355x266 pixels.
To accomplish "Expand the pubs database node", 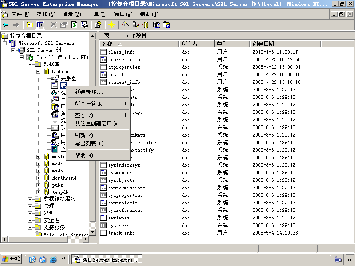I will pos(38,185).
